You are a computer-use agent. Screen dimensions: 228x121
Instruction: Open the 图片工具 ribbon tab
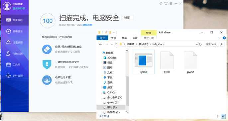tap(149, 38)
